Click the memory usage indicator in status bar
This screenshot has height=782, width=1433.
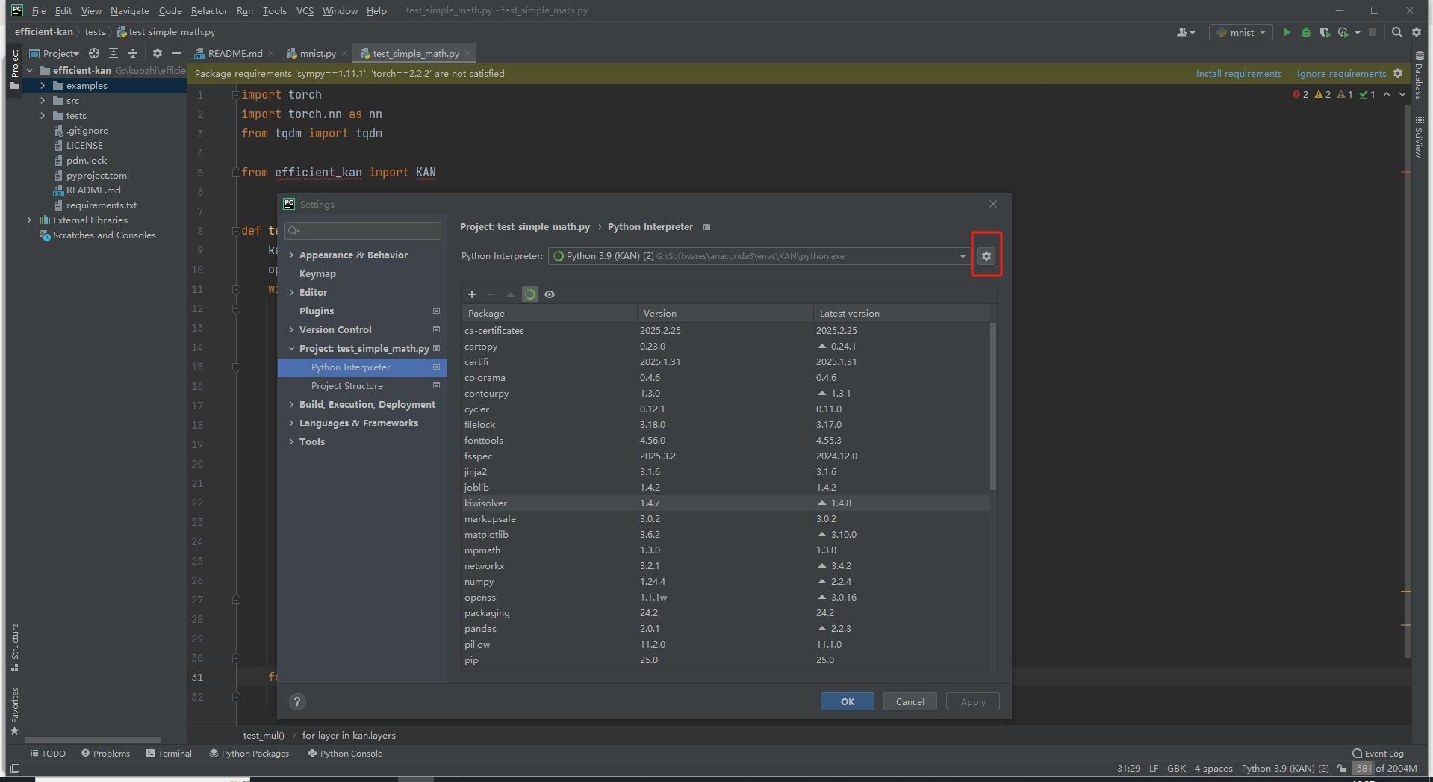point(1385,768)
